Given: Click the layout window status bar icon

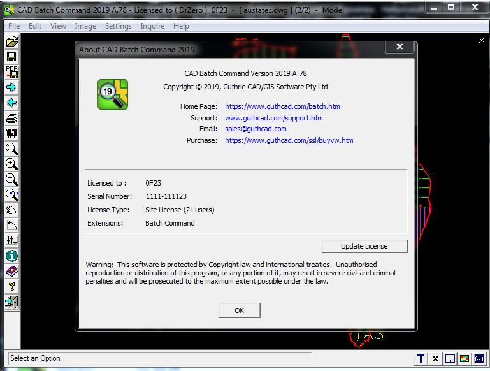Looking at the screenshot, I should click(450, 358).
